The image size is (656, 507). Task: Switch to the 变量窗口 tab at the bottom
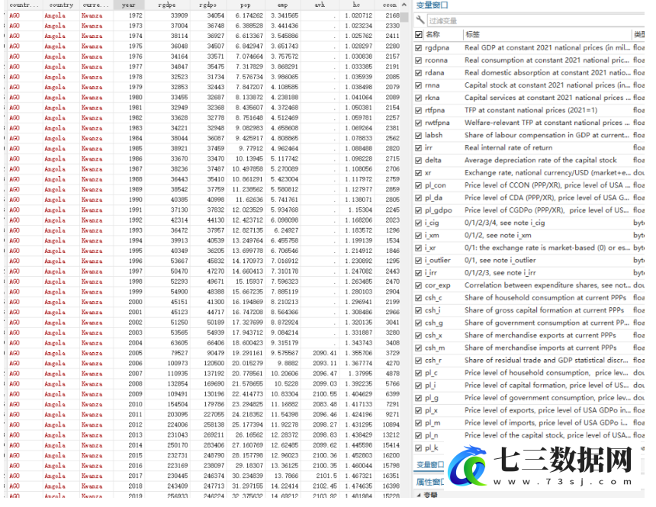[x=430, y=465]
